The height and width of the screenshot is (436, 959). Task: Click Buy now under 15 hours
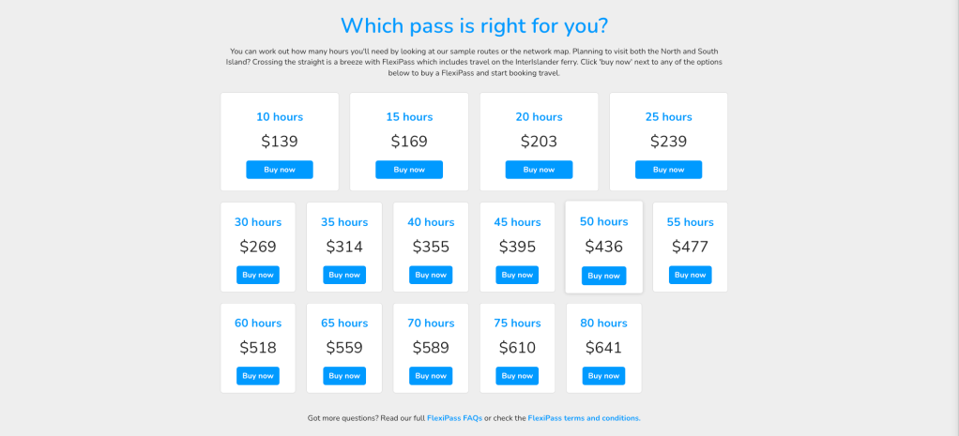tap(409, 170)
